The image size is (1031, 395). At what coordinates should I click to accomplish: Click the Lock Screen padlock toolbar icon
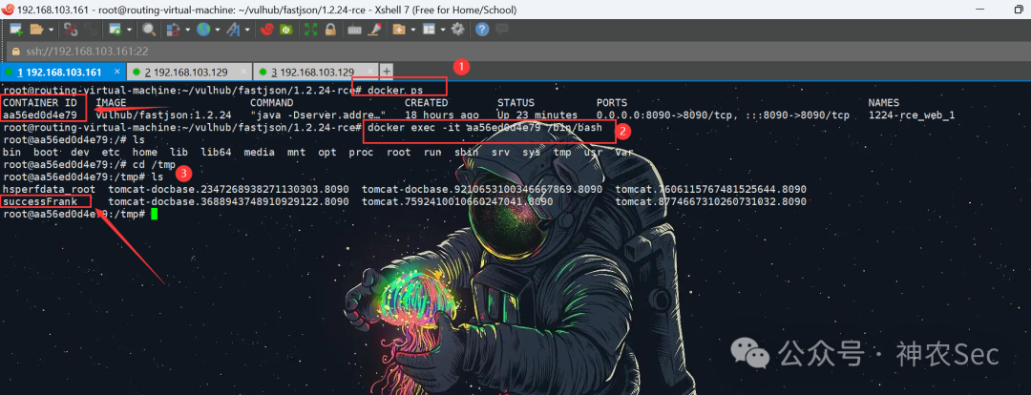coord(330,30)
